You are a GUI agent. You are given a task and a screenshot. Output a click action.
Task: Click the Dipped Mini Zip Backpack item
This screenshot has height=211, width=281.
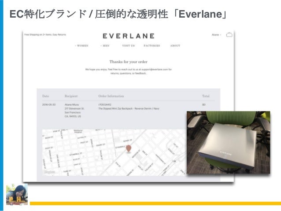(x=129, y=109)
